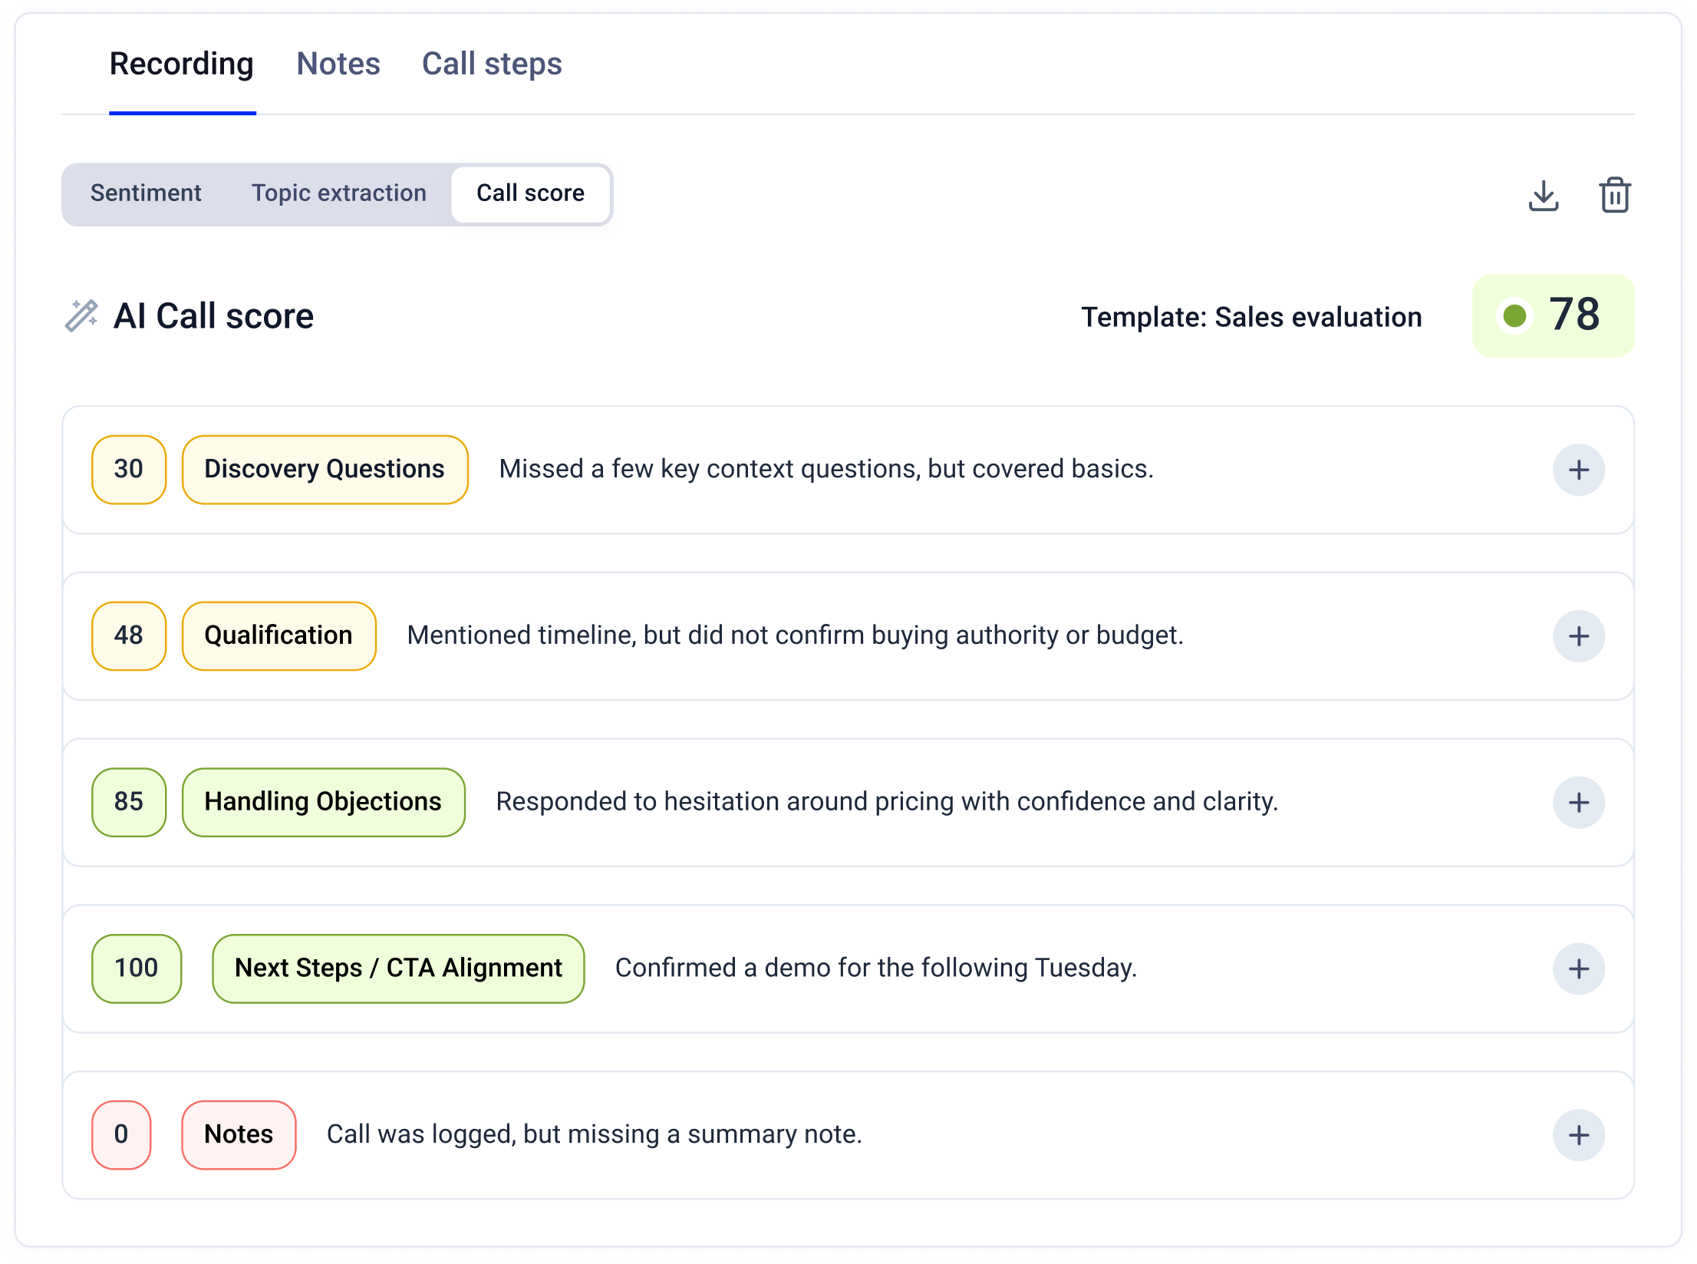
Task: Click the Template: Sales evaluation label
Action: point(1251,317)
